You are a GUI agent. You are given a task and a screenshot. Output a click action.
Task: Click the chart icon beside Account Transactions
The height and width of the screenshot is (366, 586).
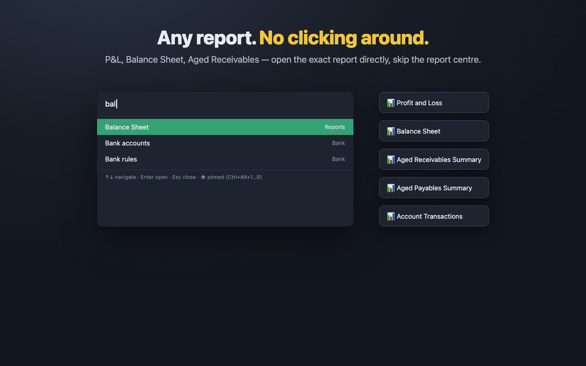(x=391, y=216)
